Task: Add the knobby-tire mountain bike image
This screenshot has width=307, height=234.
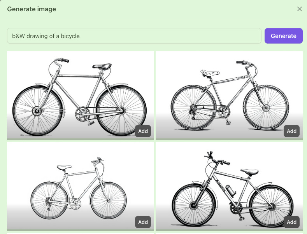Action: (291, 131)
